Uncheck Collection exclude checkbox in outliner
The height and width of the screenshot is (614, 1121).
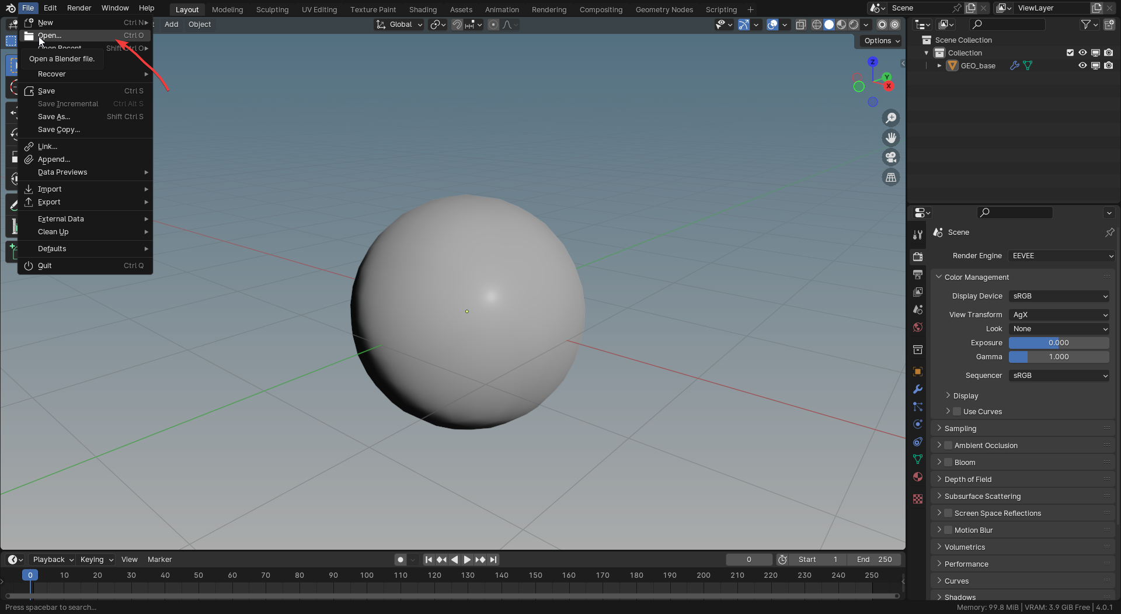[1070, 53]
